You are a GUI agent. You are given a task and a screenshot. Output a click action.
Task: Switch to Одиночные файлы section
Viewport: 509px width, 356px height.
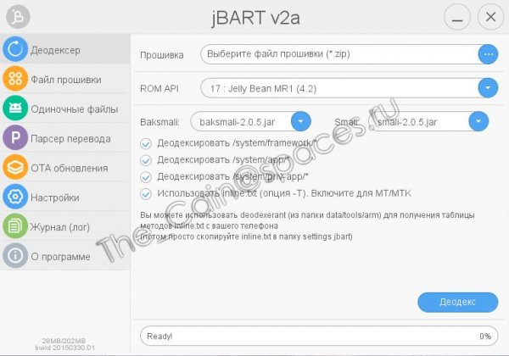(x=65, y=108)
